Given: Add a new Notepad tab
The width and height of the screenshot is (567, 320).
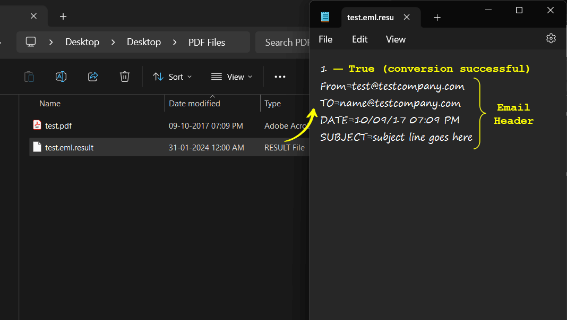Looking at the screenshot, I should 437,18.
